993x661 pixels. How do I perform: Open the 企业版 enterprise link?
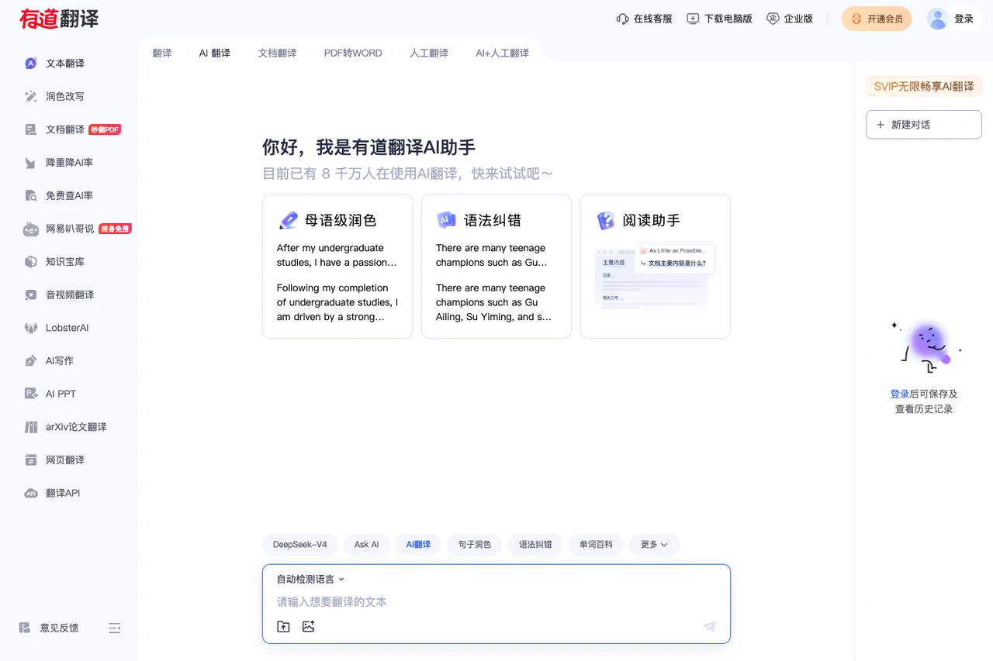tap(790, 19)
